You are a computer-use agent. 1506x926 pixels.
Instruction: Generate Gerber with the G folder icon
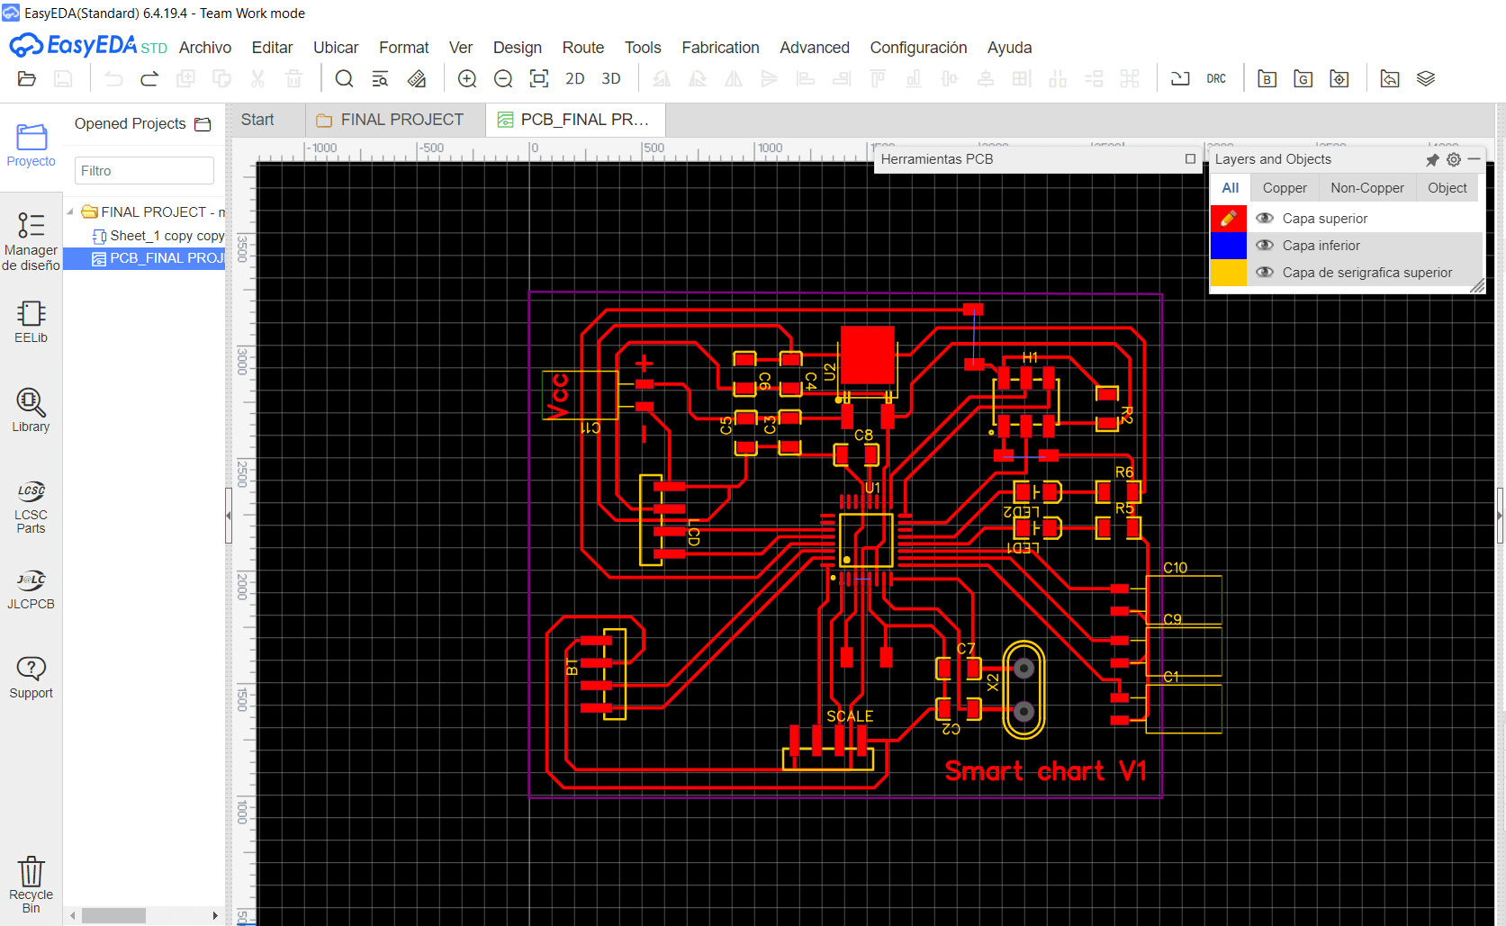coord(1303,79)
